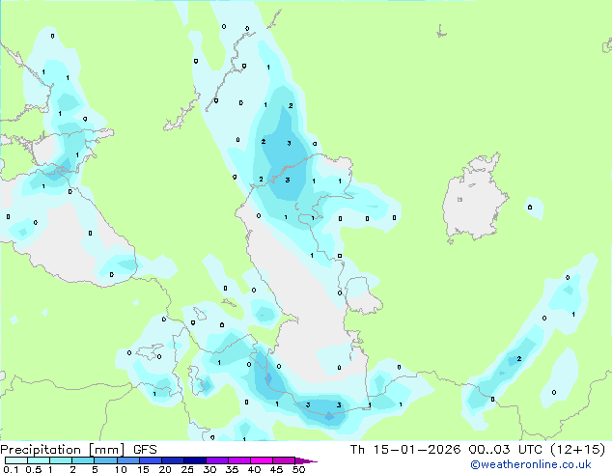612x473 pixels.
Task: Click the 15–20 mm legend color swatch
Action: pyautogui.click(x=150, y=460)
